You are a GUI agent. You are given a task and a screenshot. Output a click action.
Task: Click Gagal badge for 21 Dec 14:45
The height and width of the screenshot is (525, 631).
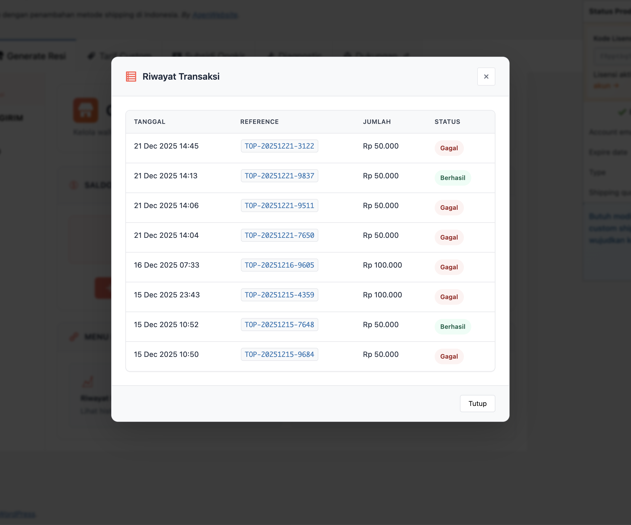tap(449, 148)
